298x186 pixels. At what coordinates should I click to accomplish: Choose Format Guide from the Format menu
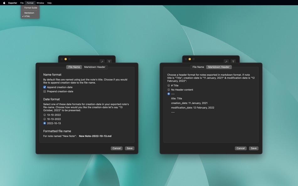click(x=30, y=8)
